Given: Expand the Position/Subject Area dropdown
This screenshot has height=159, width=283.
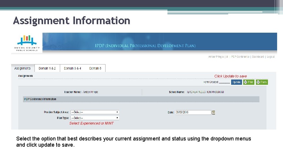Looking at the screenshot, I should 95,112.
